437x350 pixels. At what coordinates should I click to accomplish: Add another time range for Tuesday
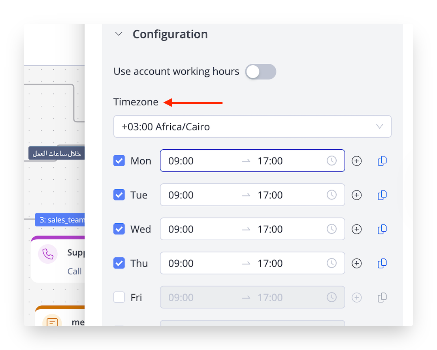pos(357,195)
